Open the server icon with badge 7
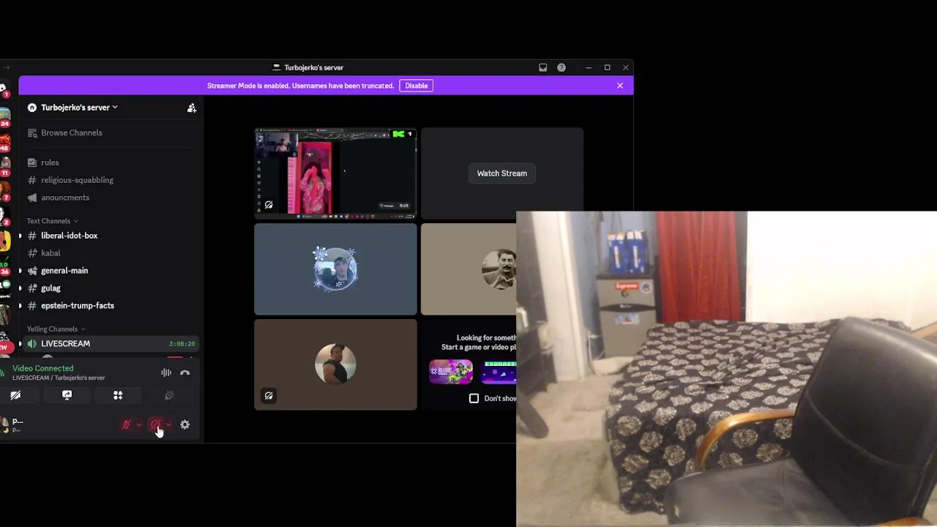 (4, 191)
